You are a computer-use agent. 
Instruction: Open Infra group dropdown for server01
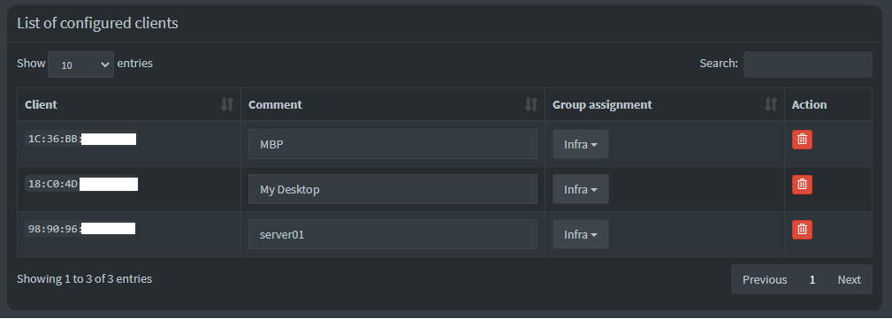click(580, 234)
